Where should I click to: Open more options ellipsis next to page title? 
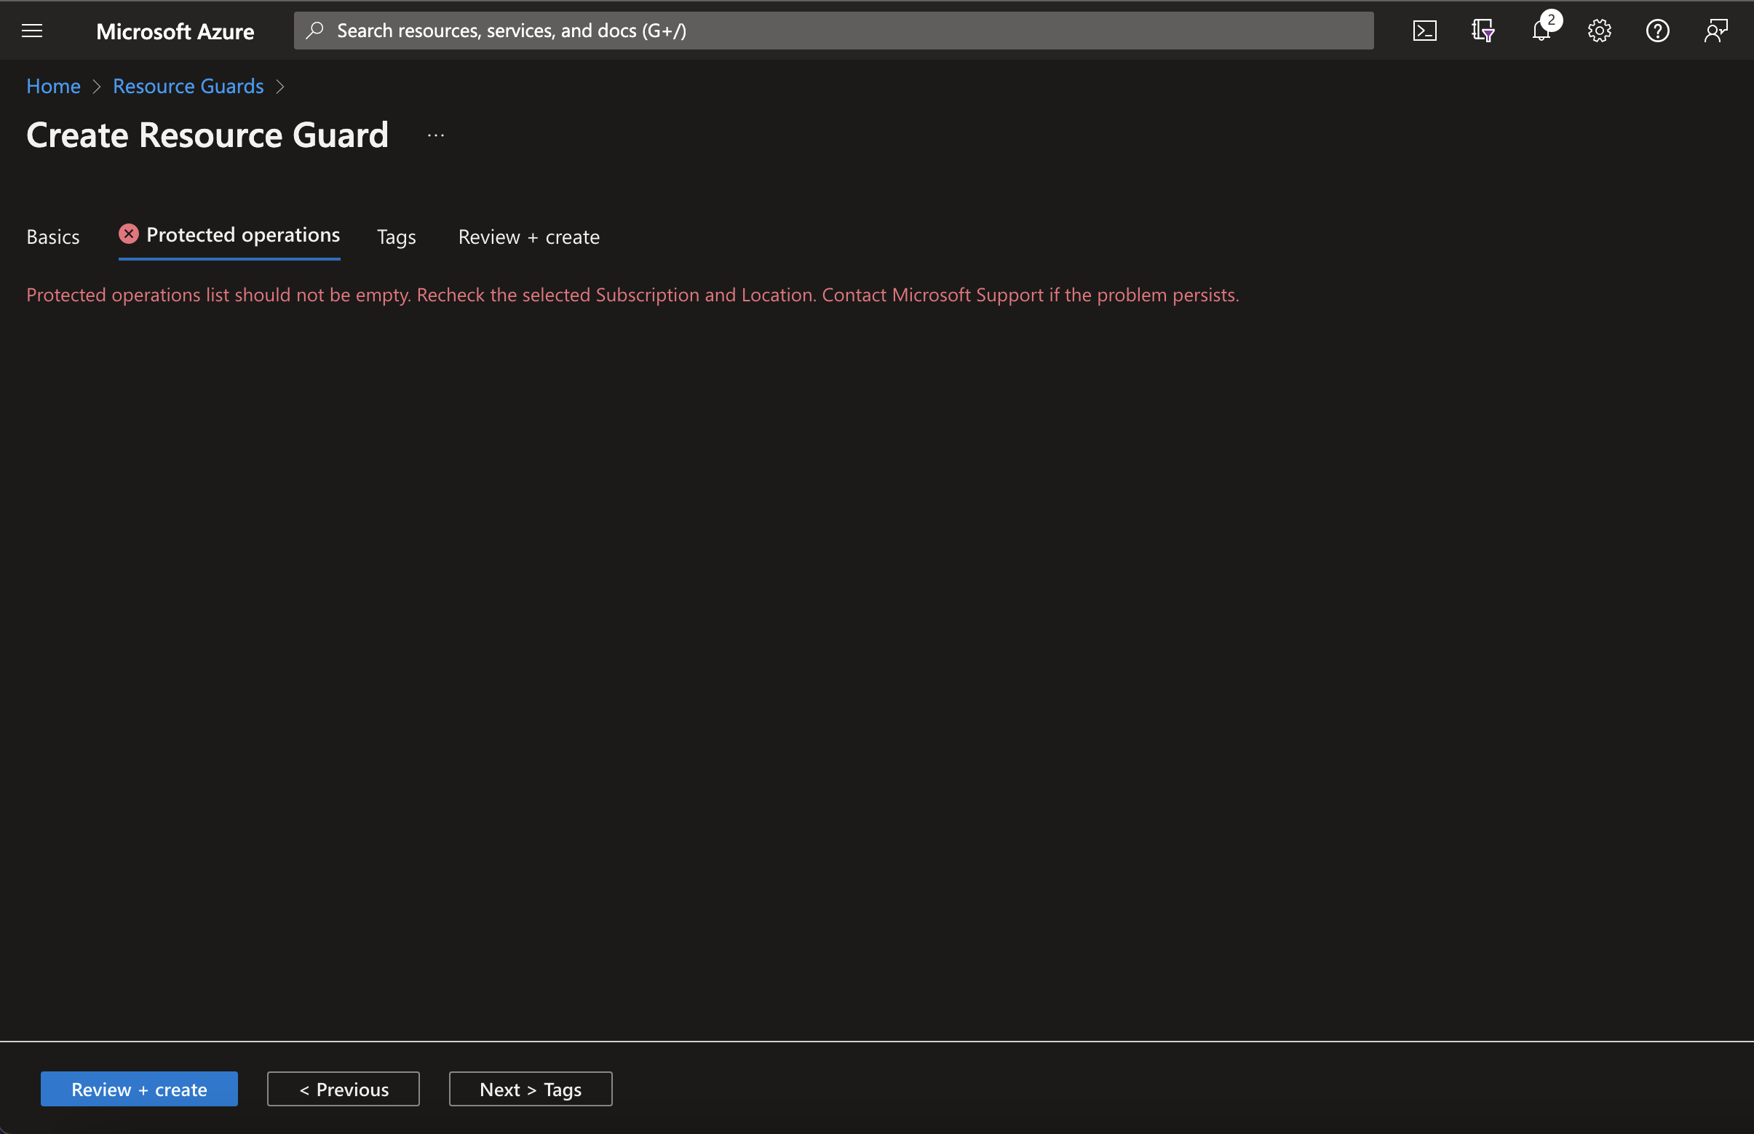pyautogui.click(x=434, y=135)
